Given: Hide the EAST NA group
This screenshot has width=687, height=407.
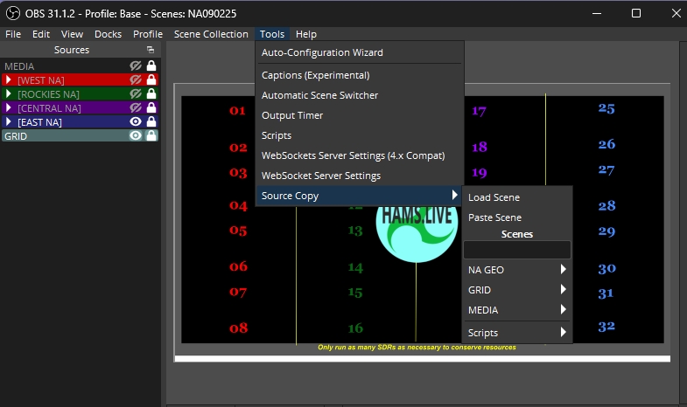Looking at the screenshot, I should point(136,122).
